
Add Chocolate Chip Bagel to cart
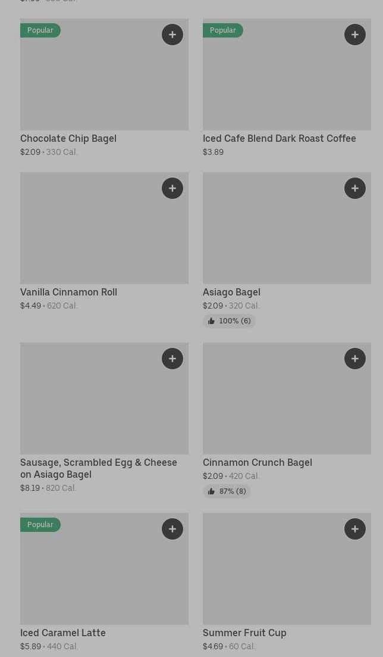172,35
